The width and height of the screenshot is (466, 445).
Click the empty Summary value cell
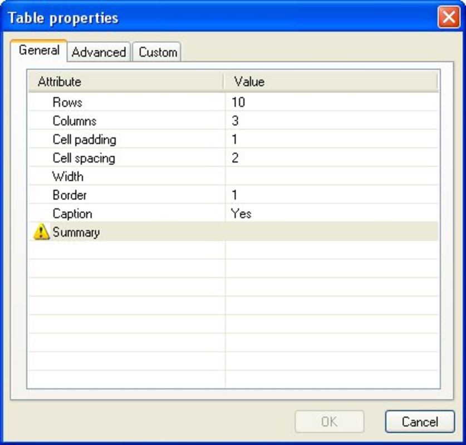pyautogui.click(x=332, y=231)
